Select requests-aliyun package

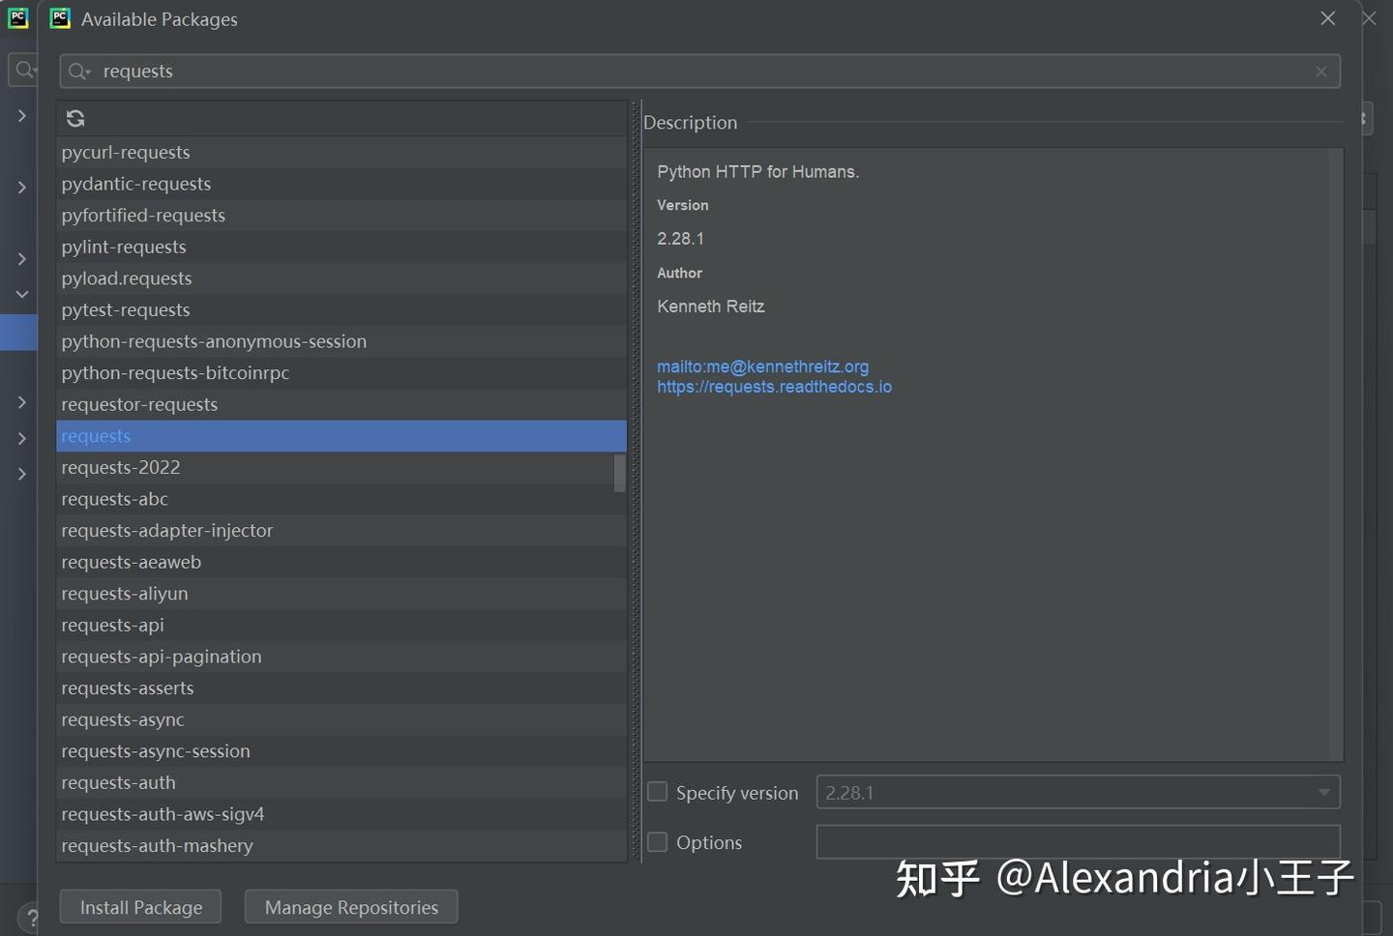click(x=341, y=594)
